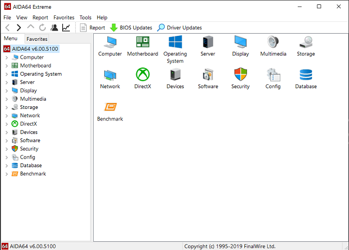Viewport: 349px width, 250px height.
Task: Maximize the AIDA64 window
Action: click(319, 7)
